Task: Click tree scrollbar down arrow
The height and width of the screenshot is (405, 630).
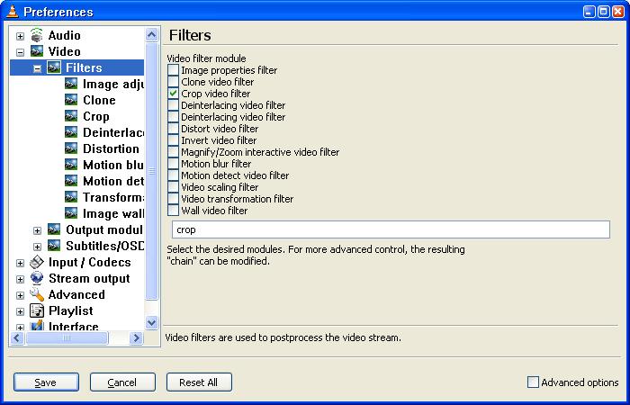Action: 151,322
